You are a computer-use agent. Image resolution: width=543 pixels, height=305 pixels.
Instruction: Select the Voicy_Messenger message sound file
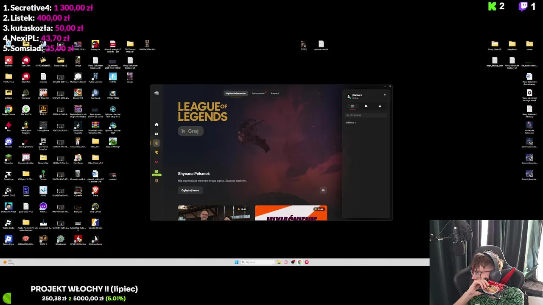[x=529, y=95]
